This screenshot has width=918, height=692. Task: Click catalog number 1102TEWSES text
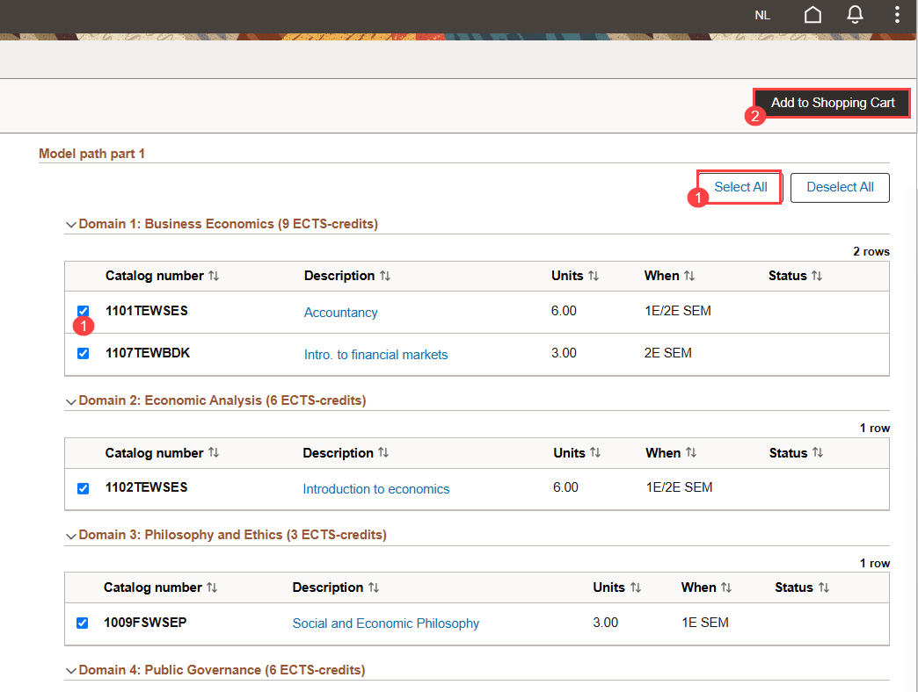click(x=146, y=487)
